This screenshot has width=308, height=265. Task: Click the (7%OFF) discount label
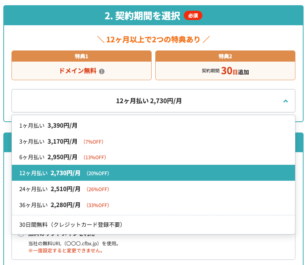pos(93,142)
